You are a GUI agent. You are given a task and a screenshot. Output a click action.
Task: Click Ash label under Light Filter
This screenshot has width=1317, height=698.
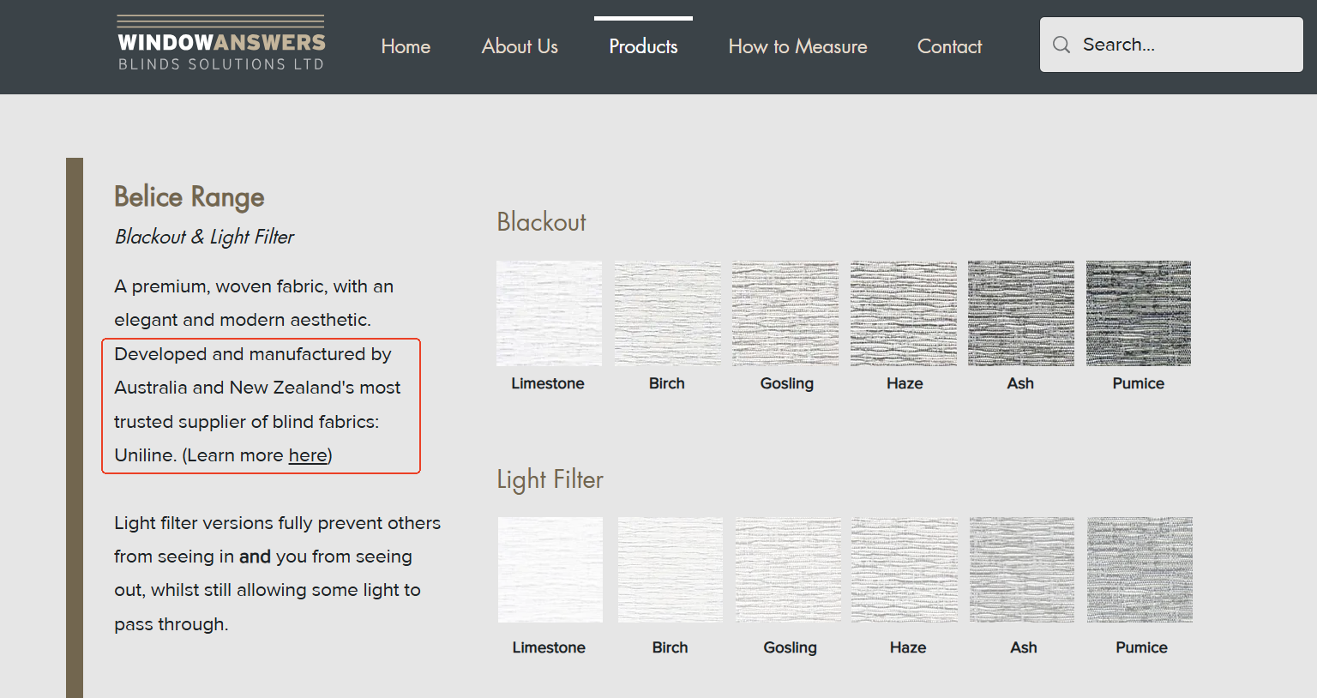(x=1024, y=647)
